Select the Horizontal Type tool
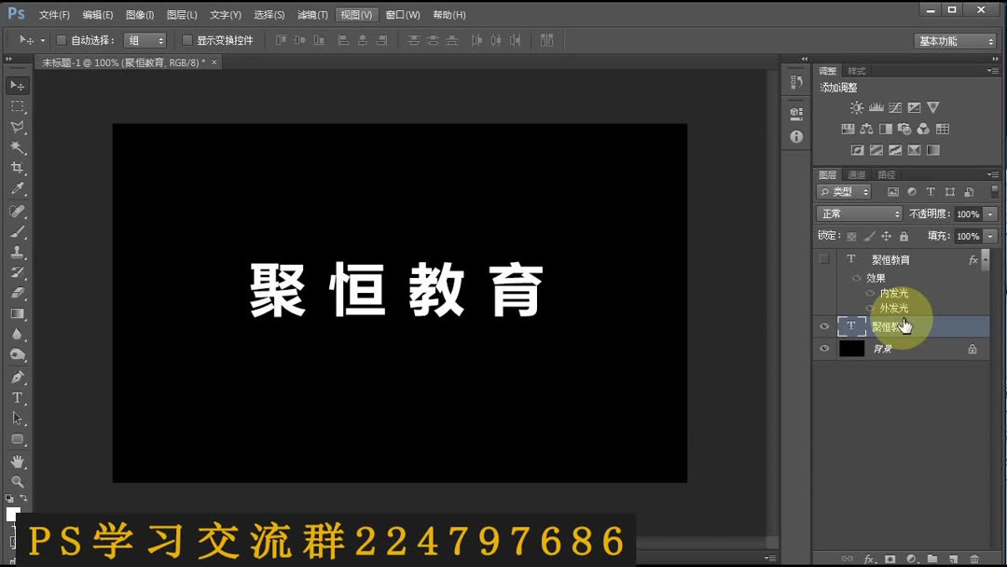This screenshot has height=567, width=1007. (17, 397)
